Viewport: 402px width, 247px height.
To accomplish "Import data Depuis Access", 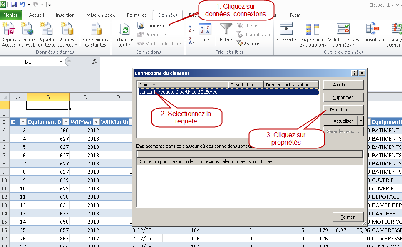I will coord(9,35).
